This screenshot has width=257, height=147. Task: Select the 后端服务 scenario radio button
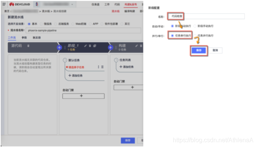(55, 24)
